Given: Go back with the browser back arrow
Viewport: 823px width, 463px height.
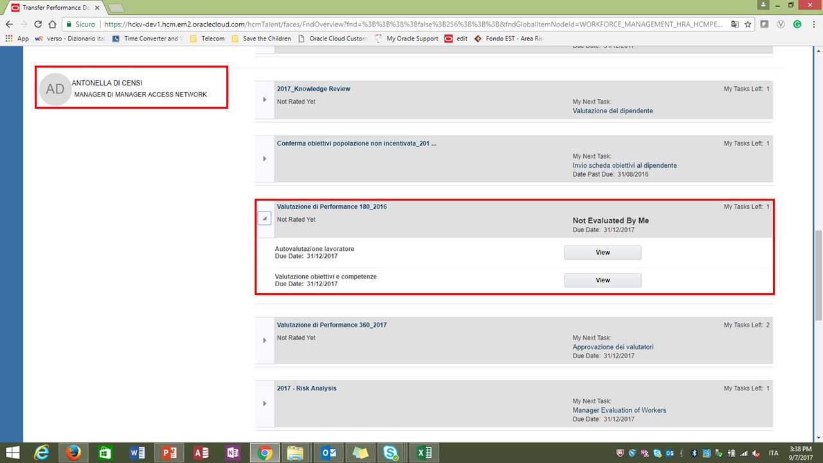Looking at the screenshot, I should pos(9,24).
